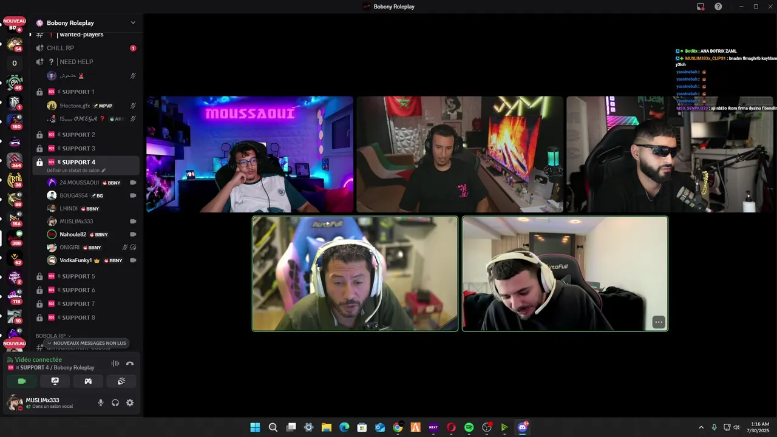This screenshot has width=777, height=437.
Task: Click the camera icon beside VodkaFunky1
Action: 133,260
